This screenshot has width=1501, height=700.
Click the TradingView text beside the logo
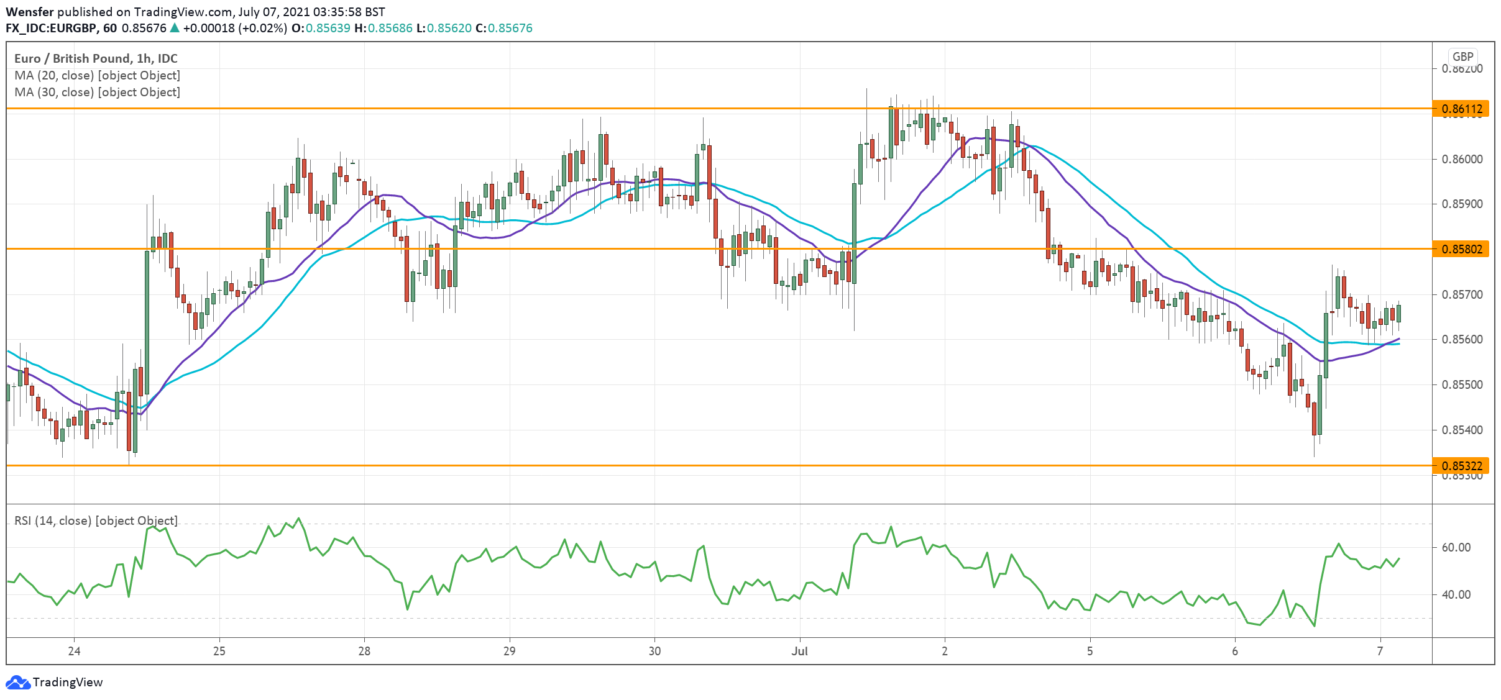(67, 682)
